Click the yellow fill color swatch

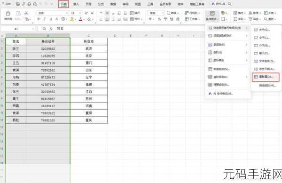coord(72,19)
